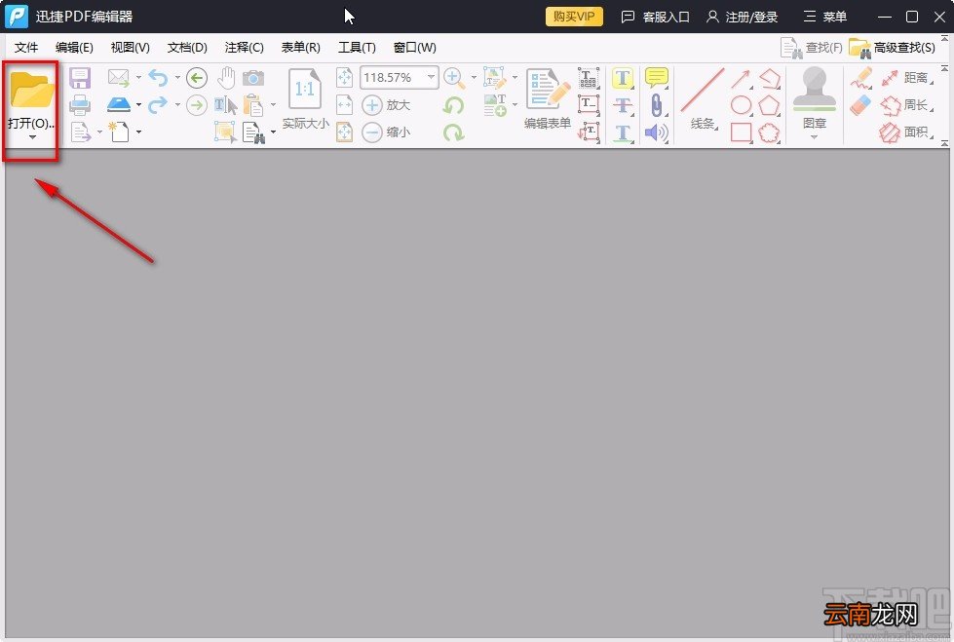Click the Zoom Out (缩小) minus button
954x642 pixels.
pos(371,132)
